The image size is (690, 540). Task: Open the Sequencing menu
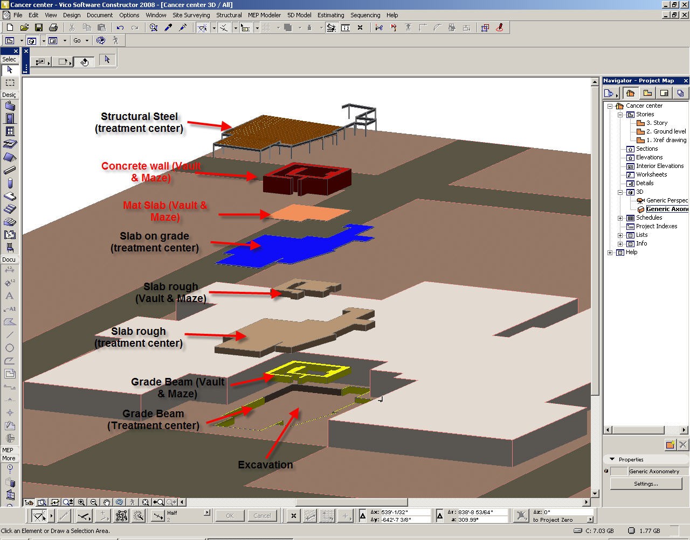[365, 15]
